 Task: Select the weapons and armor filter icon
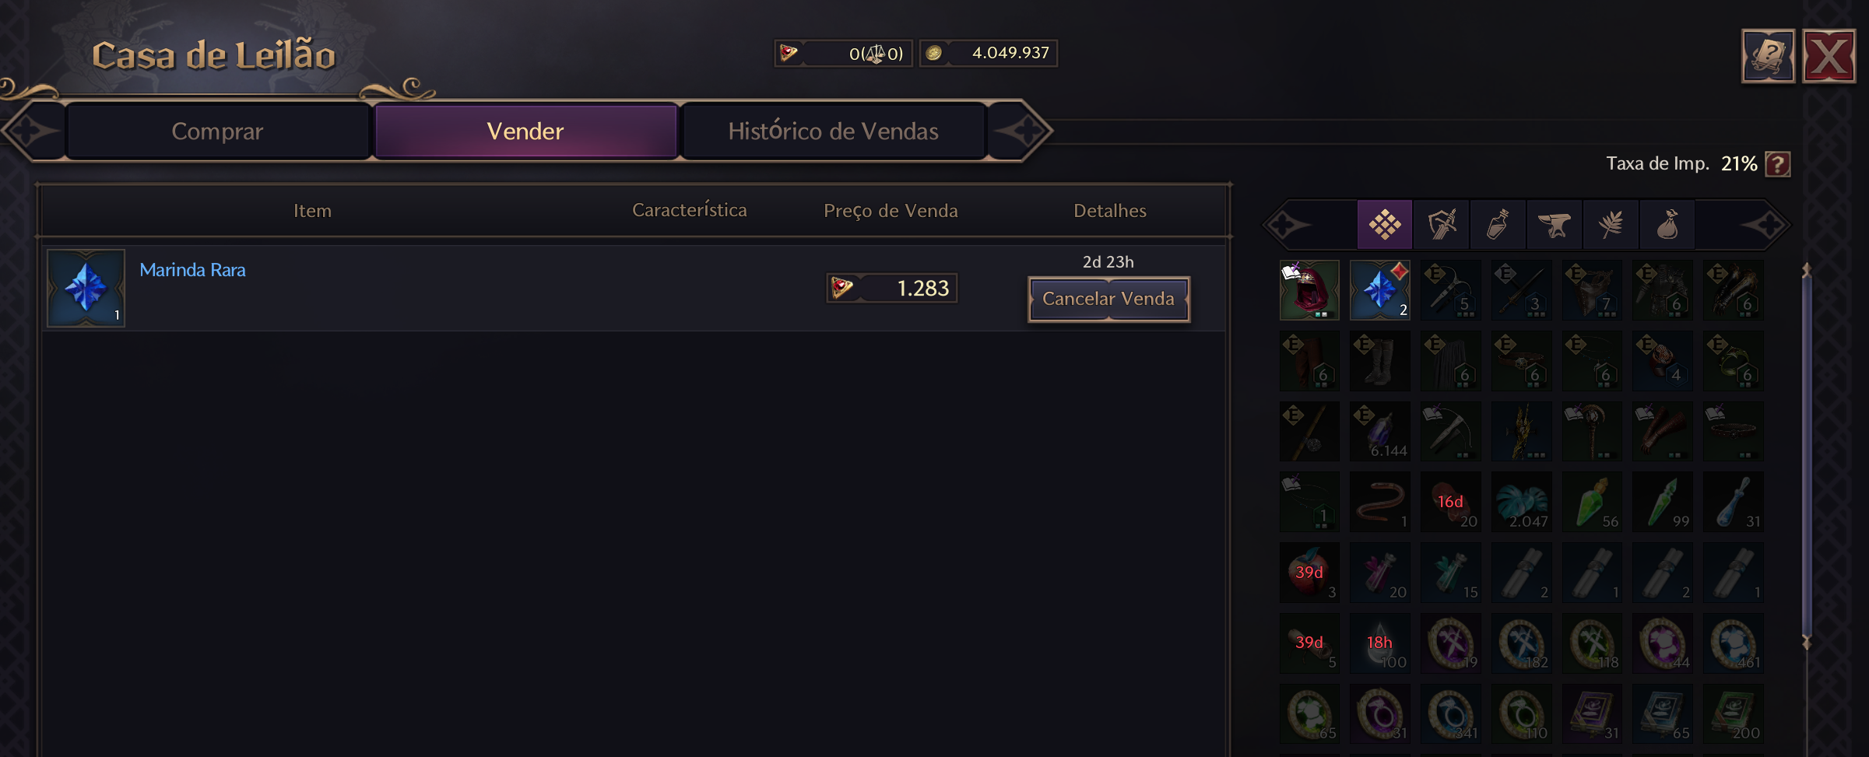pos(1442,225)
